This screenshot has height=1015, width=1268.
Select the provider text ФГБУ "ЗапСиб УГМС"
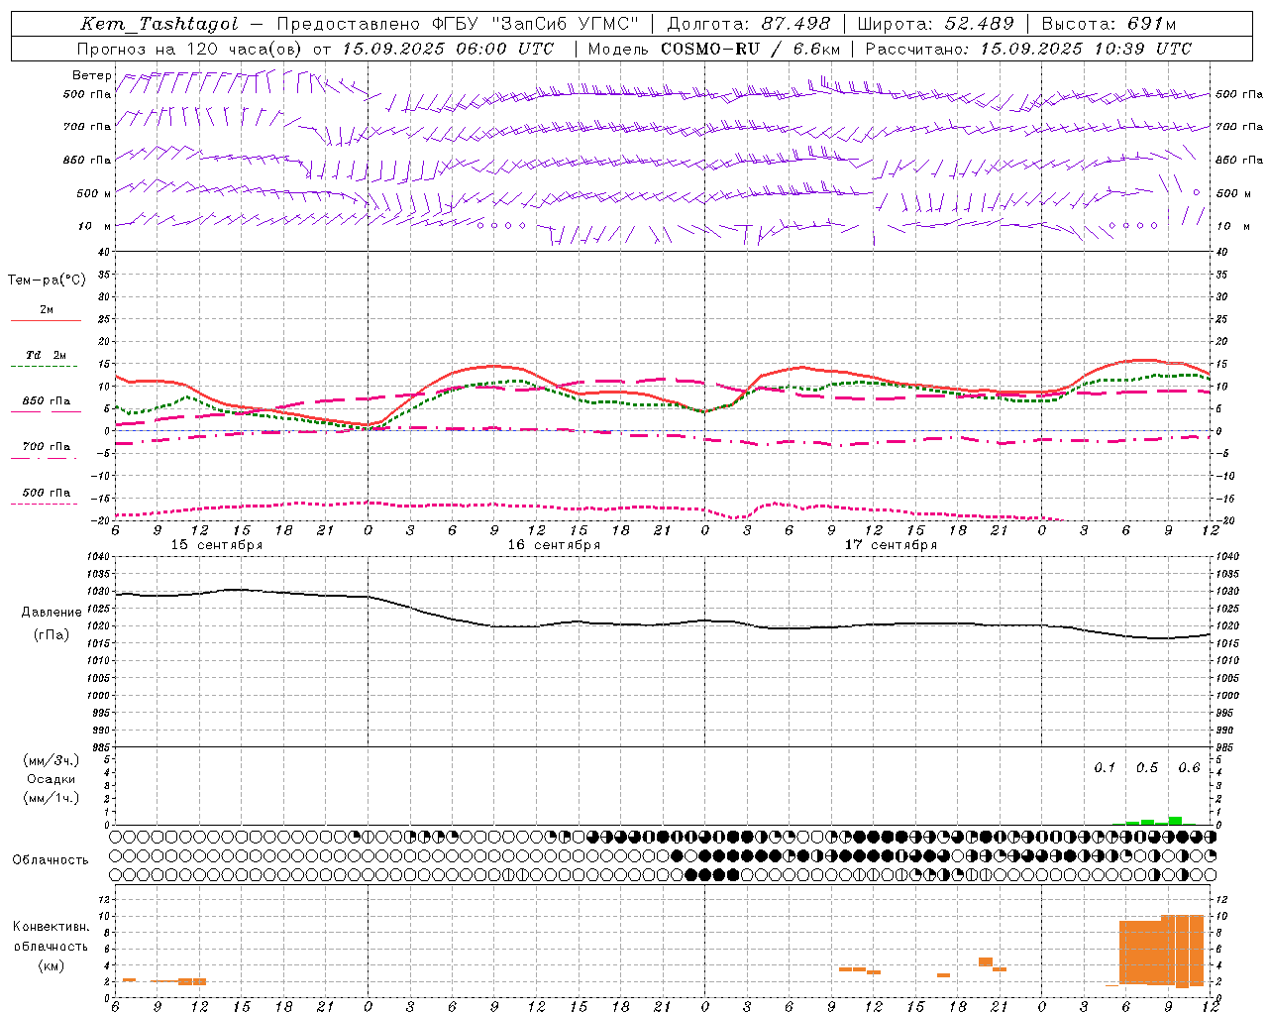point(536,24)
